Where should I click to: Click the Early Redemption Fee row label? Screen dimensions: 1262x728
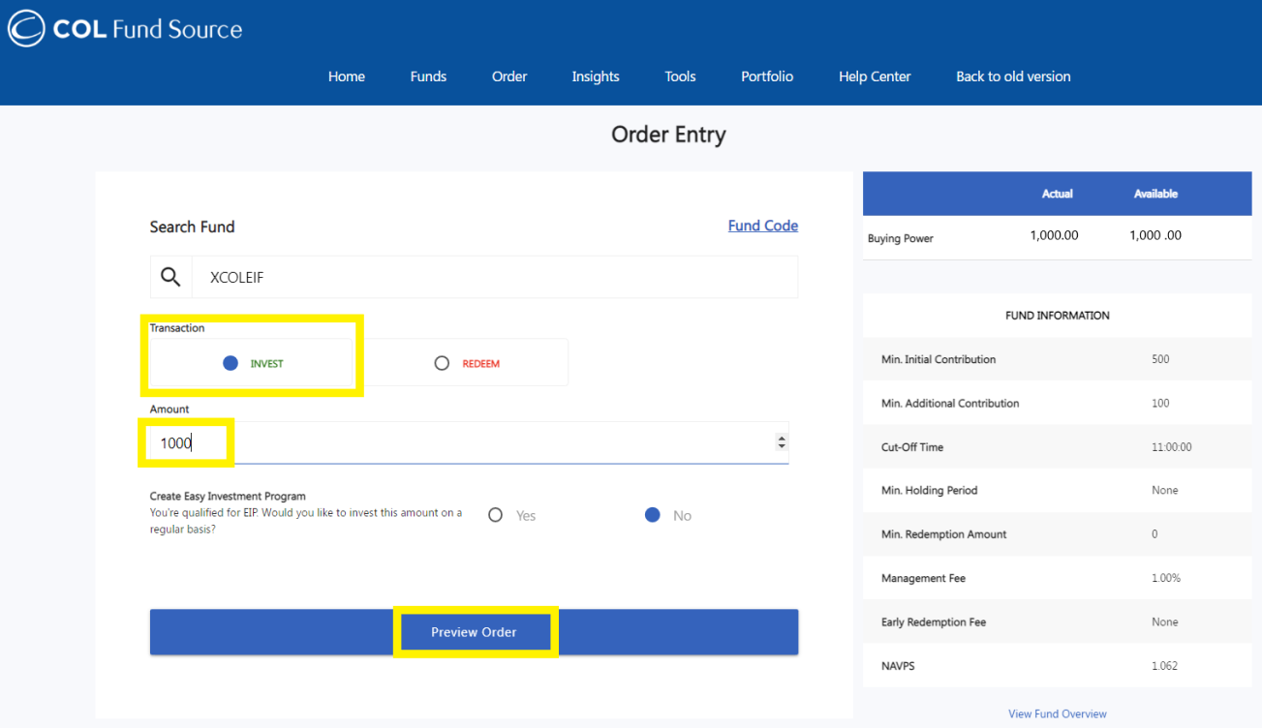(x=934, y=622)
